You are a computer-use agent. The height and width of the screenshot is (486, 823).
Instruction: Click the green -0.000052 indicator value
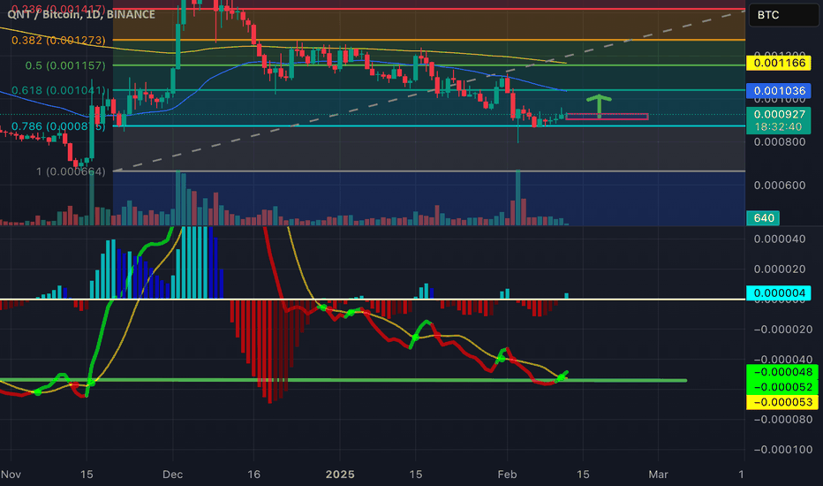tap(782, 387)
